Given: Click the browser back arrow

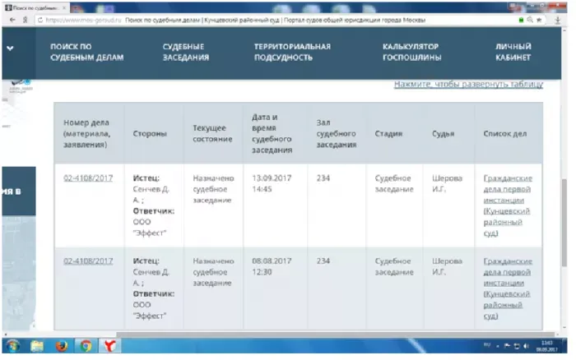Looking at the screenshot, I should (7, 20).
